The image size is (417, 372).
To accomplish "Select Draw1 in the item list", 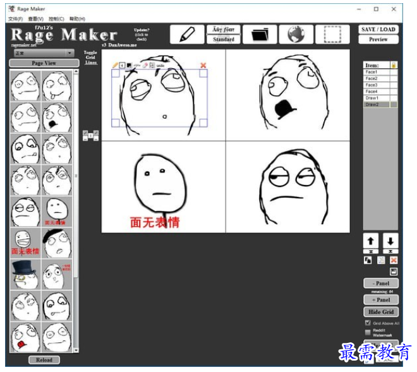I will point(377,98).
